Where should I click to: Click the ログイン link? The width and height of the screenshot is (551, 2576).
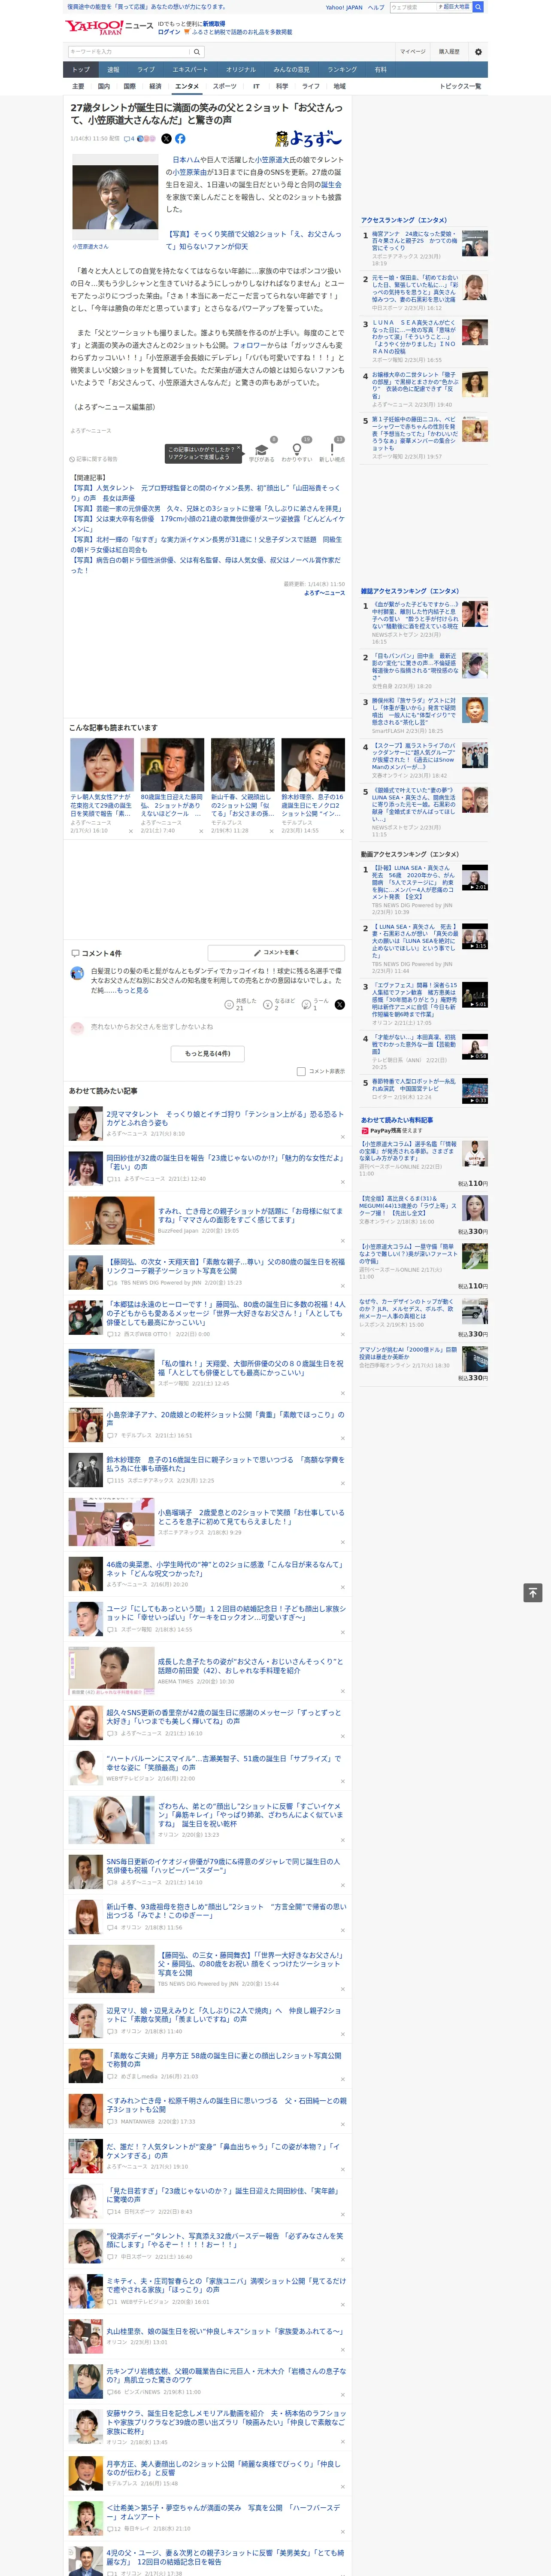[x=169, y=32]
